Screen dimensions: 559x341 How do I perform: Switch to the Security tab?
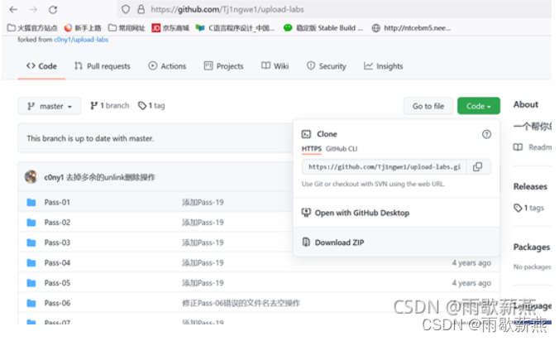tap(326, 66)
